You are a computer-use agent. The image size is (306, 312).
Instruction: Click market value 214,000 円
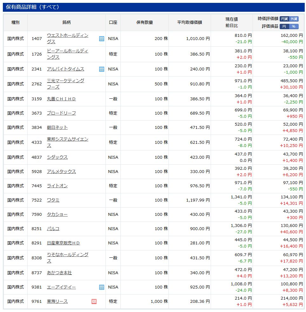pyautogui.click(x=292, y=298)
